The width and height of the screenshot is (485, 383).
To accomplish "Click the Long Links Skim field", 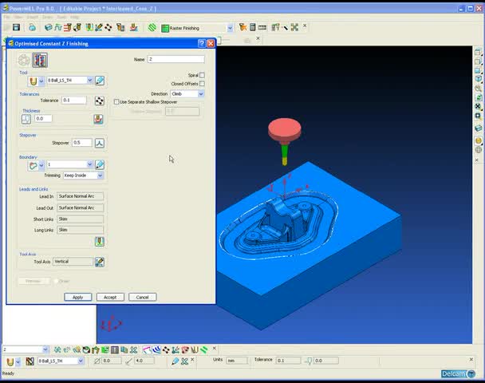I will 80,230.
